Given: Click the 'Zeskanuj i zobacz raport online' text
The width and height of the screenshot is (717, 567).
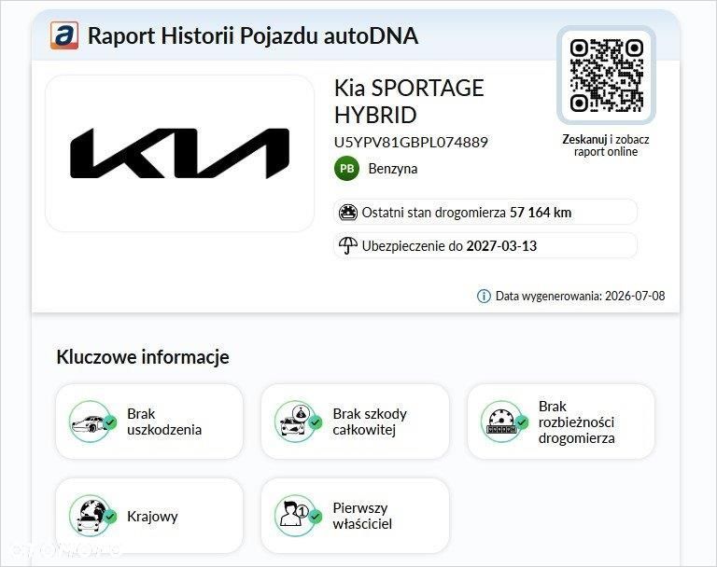Looking at the screenshot, I should coord(606,145).
